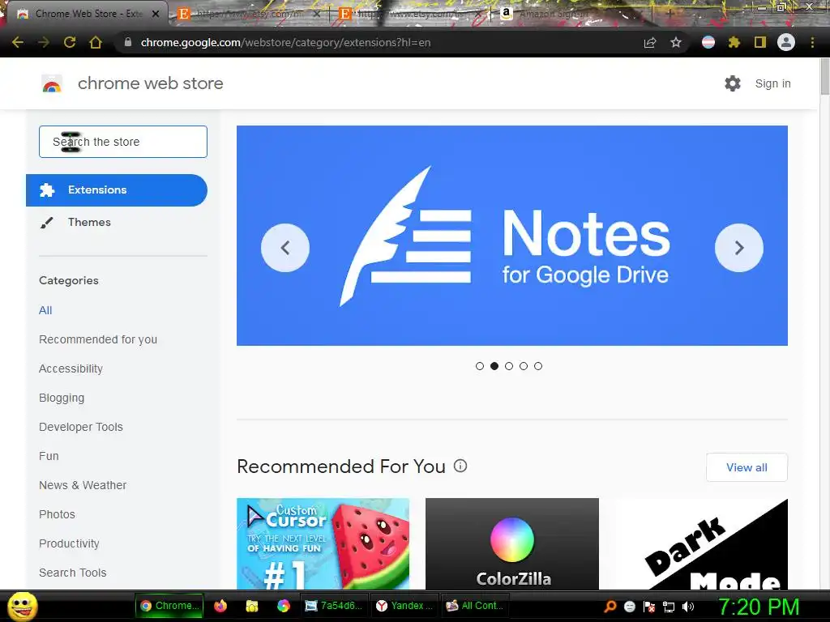This screenshot has width=830, height=622.
Task: Focus the Search the store field
Action: (x=123, y=142)
